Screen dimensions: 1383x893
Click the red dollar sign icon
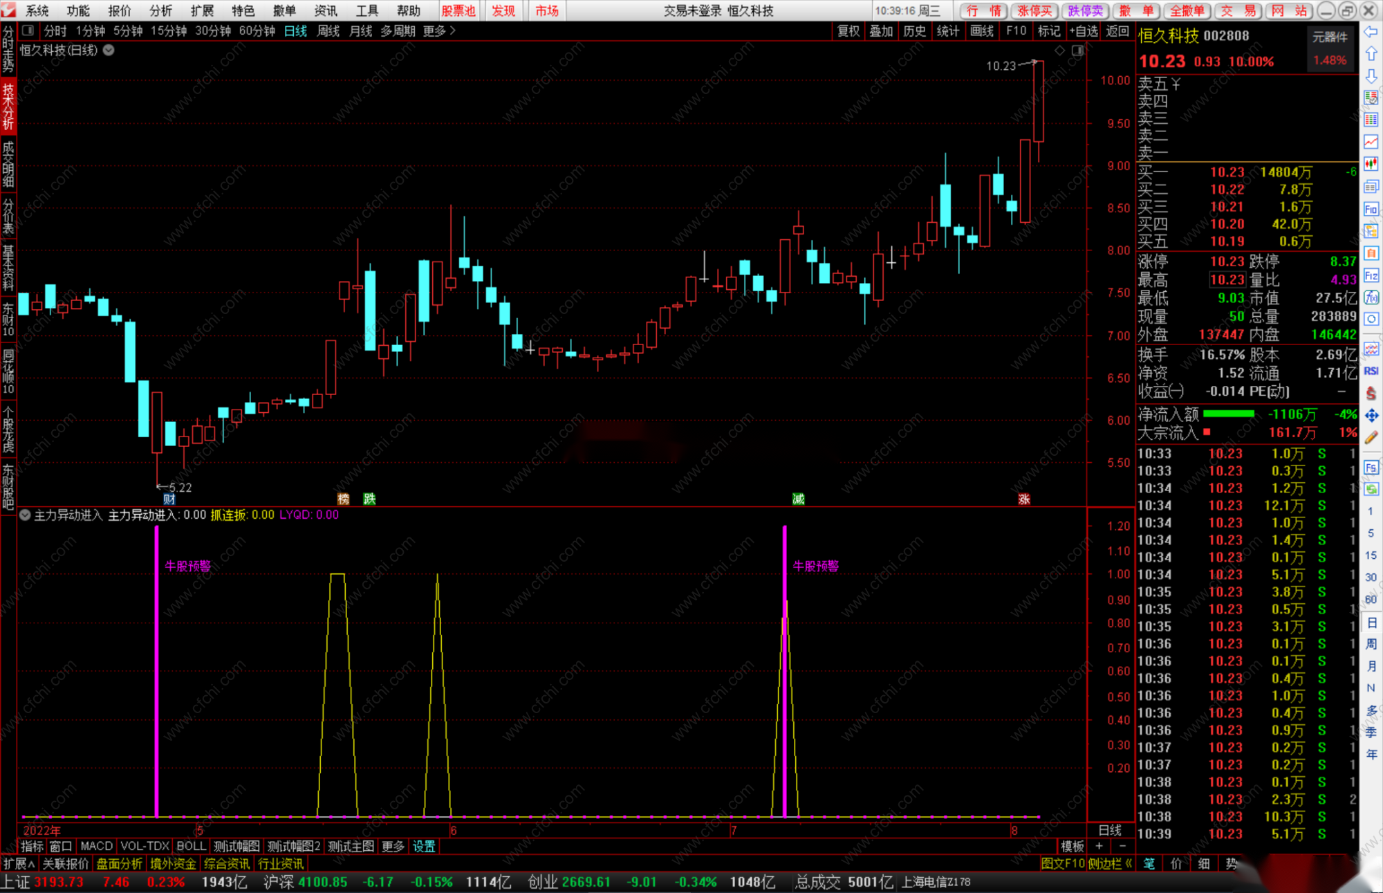click(x=1371, y=393)
